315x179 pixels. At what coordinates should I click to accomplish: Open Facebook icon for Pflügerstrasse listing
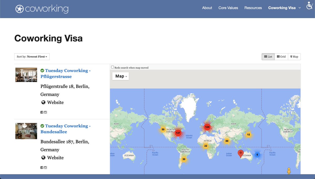(x=42, y=112)
